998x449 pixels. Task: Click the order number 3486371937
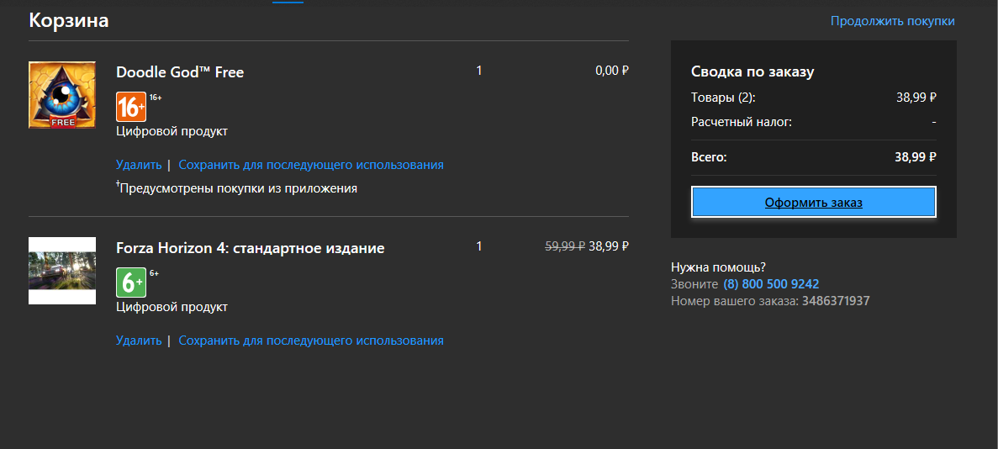[x=836, y=301]
